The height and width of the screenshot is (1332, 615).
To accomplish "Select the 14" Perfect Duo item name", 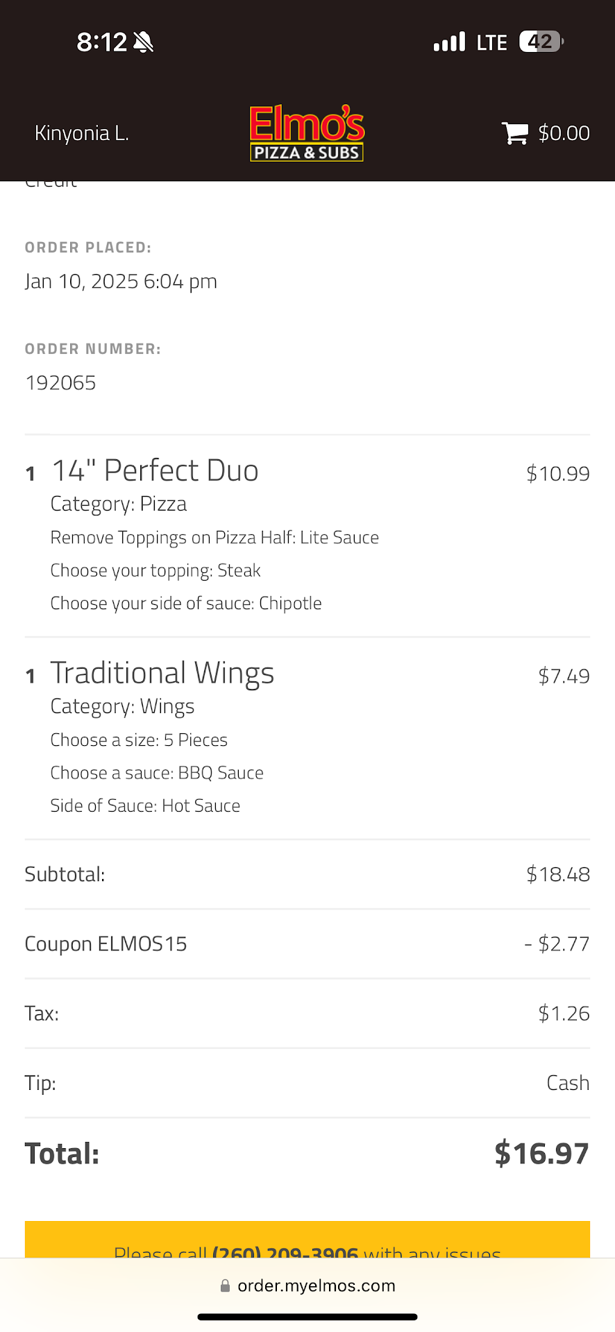I will 155,470.
